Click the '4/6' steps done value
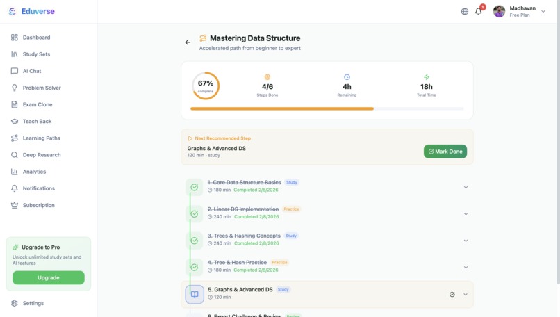 click(x=267, y=86)
